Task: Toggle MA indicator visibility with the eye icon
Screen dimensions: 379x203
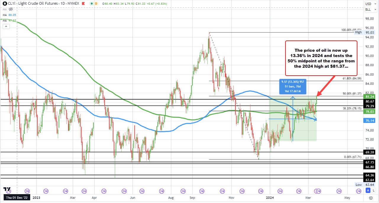Action: tap(11, 9)
